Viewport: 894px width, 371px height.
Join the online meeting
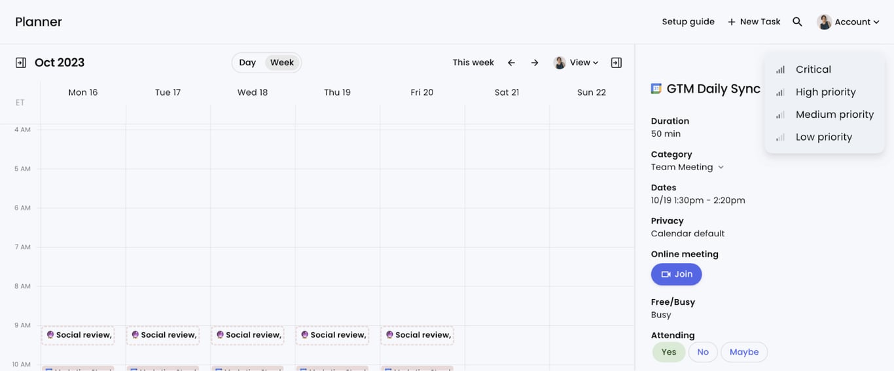(x=676, y=274)
